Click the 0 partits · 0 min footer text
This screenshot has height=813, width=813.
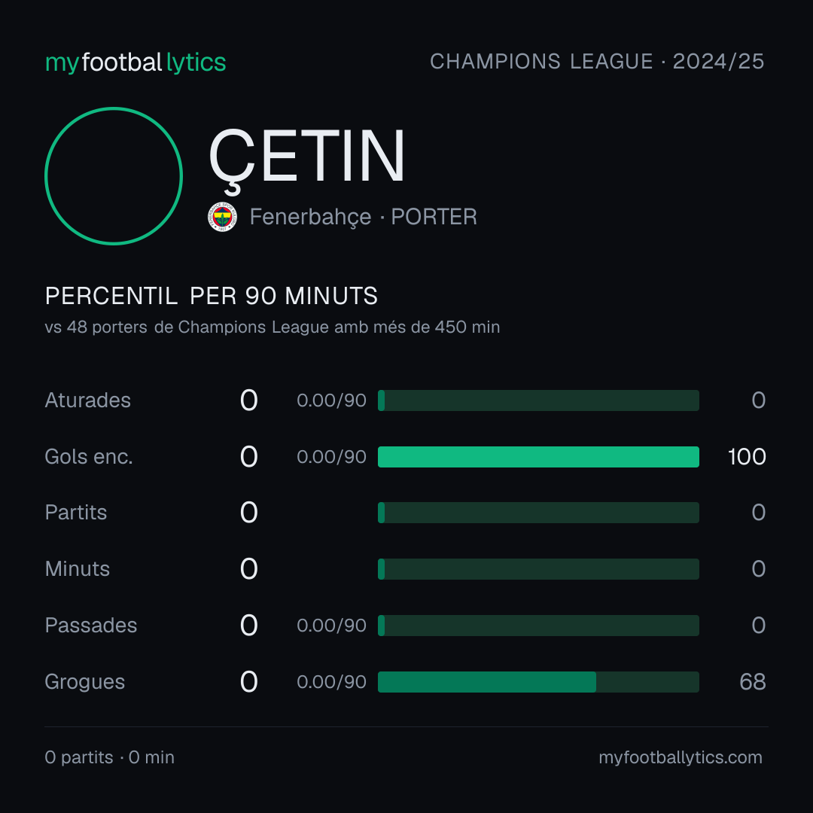[109, 757]
